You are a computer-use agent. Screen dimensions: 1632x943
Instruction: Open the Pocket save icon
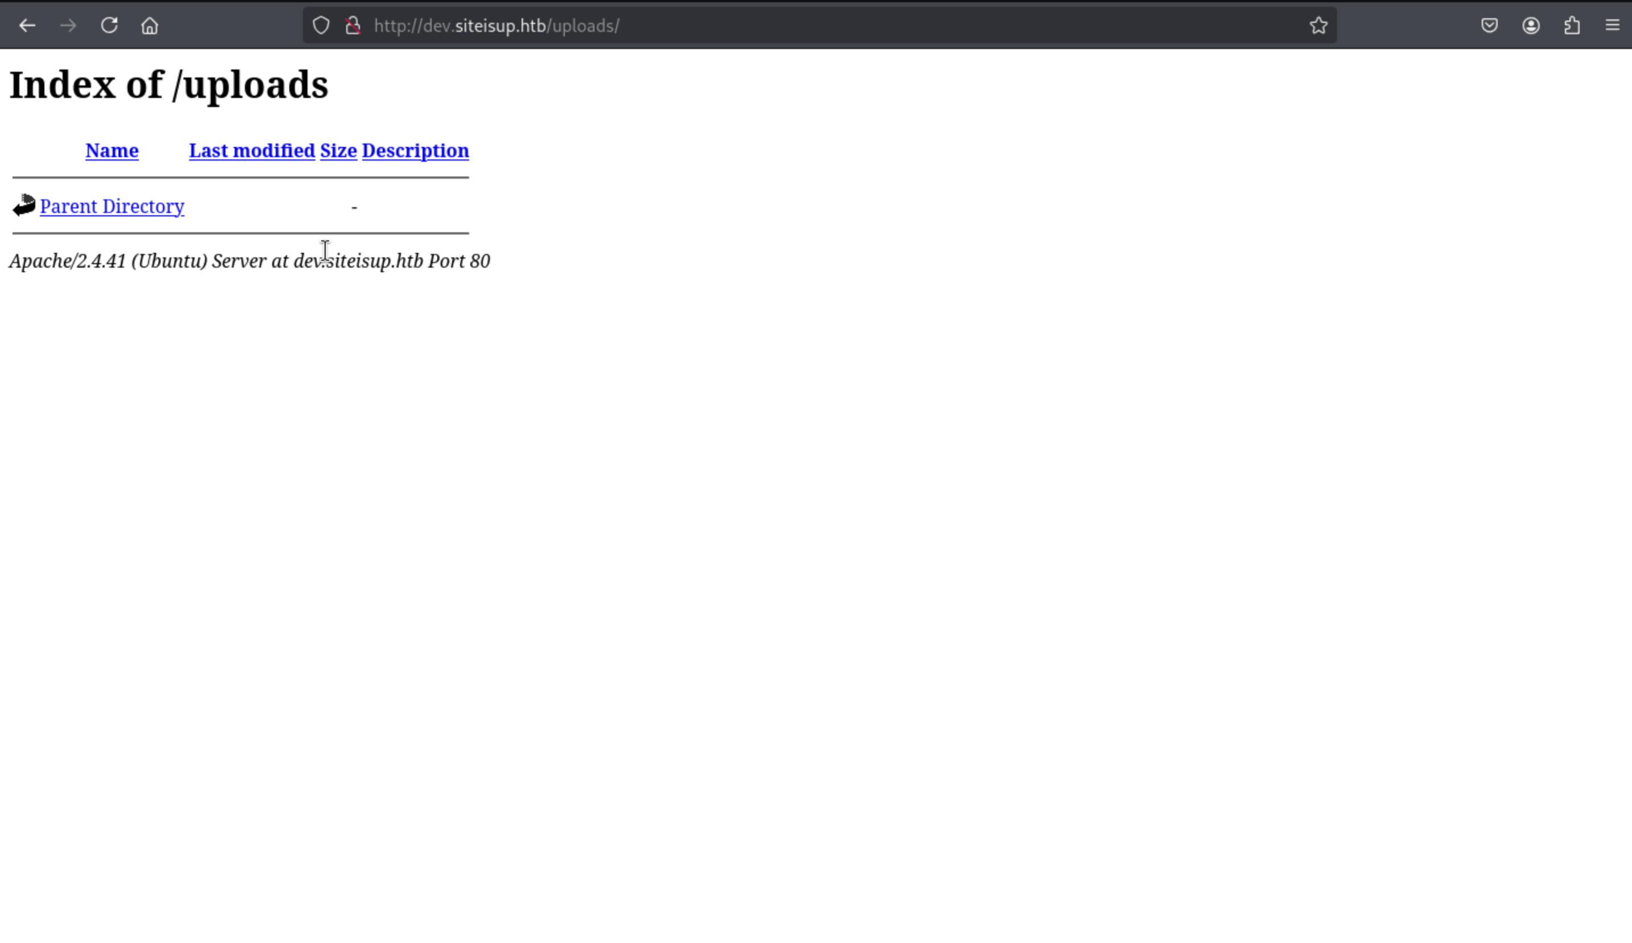(1490, 26)
